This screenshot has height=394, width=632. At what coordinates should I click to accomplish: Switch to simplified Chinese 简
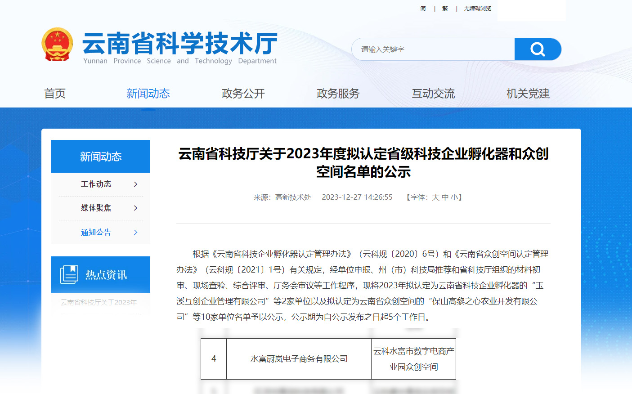[423, 9]
